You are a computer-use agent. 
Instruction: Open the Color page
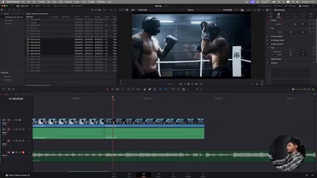[x=173, y=175]
